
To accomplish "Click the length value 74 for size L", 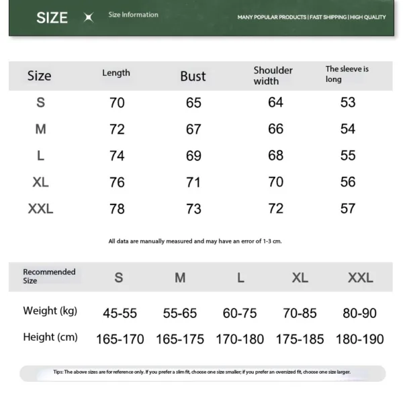I will (117, 155).
